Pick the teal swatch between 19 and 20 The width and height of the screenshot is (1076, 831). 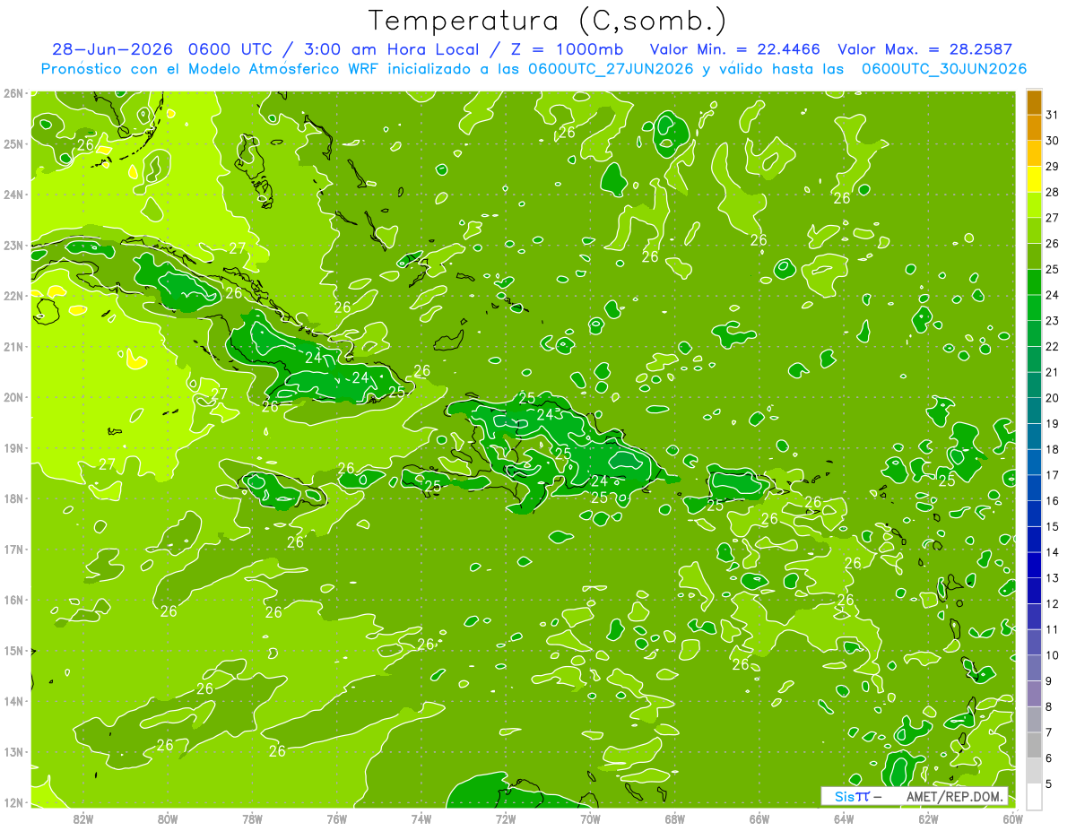tap(1034, 411)
